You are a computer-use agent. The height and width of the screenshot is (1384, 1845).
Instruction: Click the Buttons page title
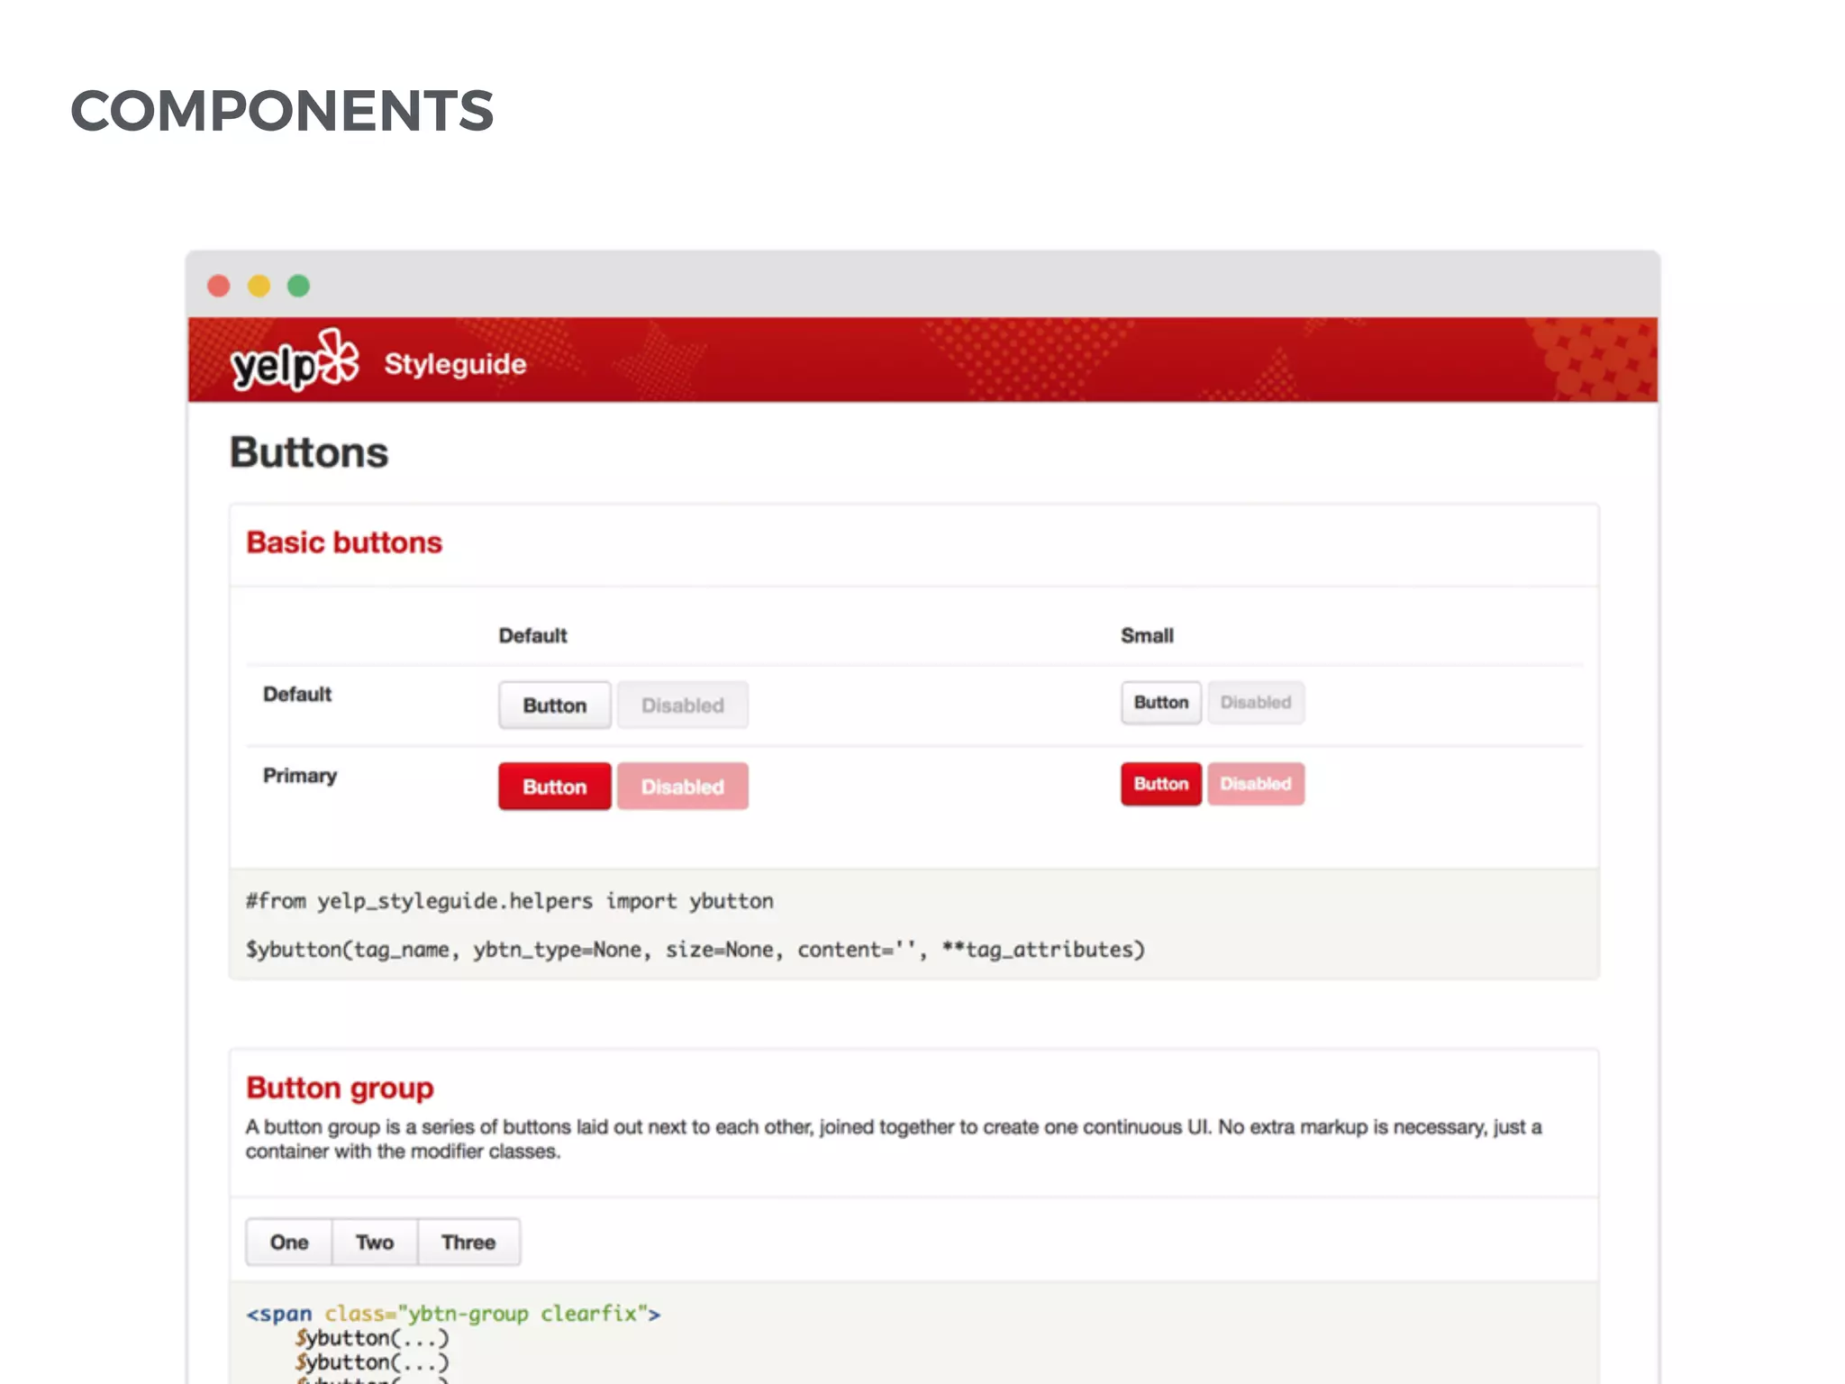[309, 452]
